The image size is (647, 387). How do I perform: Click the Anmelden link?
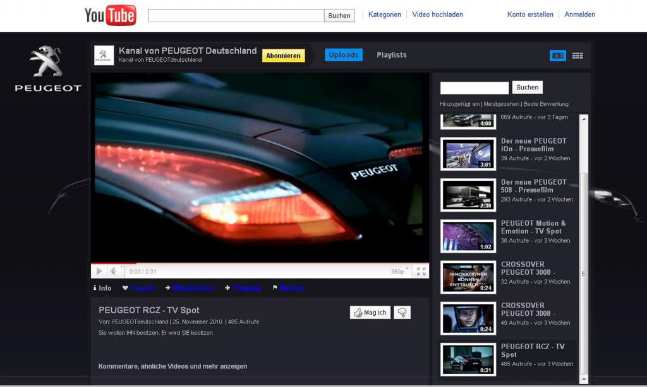[x=580, y=14]
